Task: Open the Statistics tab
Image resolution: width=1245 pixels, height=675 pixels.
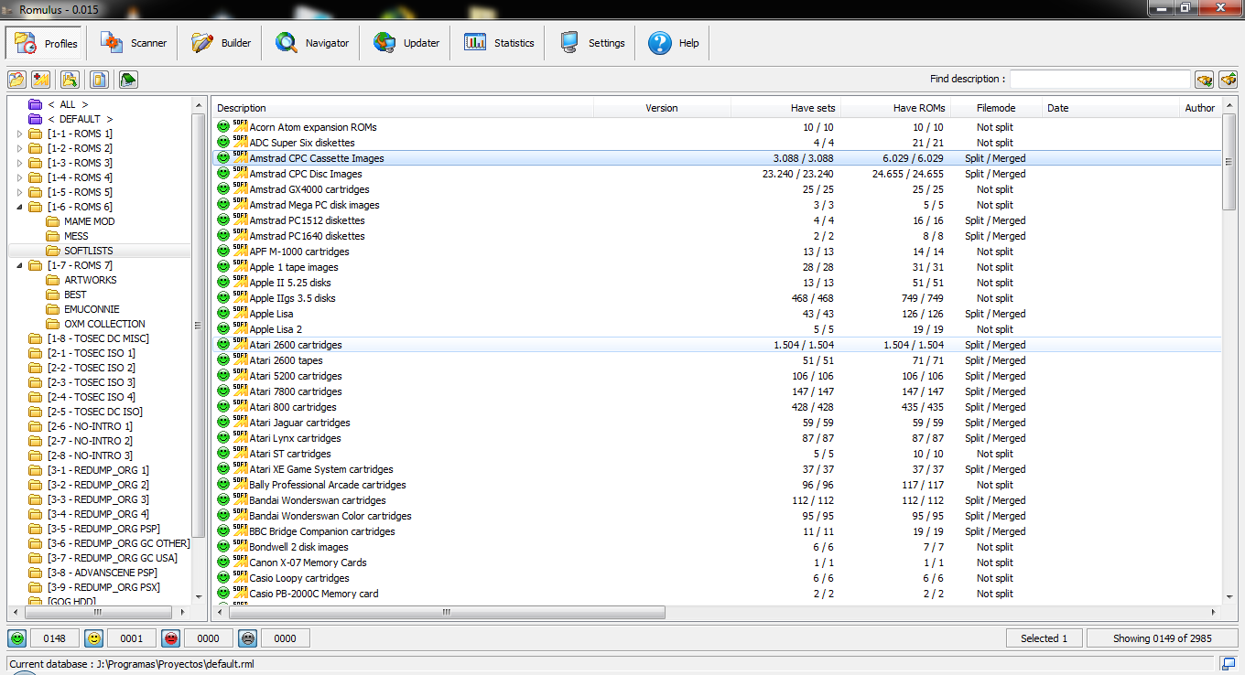Action: point(499,43)
